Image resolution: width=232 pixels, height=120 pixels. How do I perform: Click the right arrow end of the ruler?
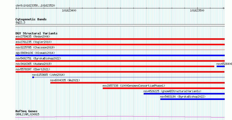coord(224,8)
